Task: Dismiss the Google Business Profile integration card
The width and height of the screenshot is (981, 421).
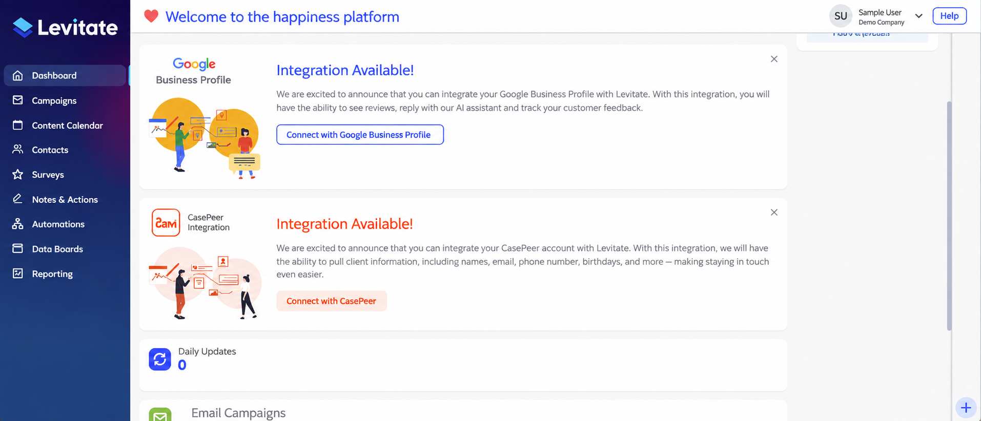Action: pos(774,59)
